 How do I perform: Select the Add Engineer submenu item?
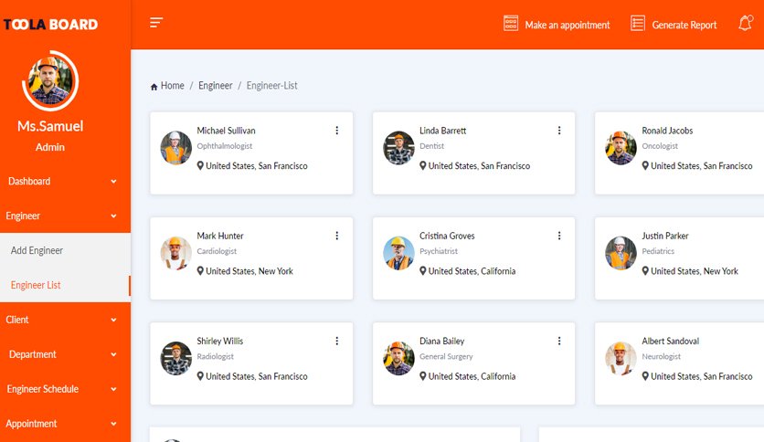[x=65, y=250]
